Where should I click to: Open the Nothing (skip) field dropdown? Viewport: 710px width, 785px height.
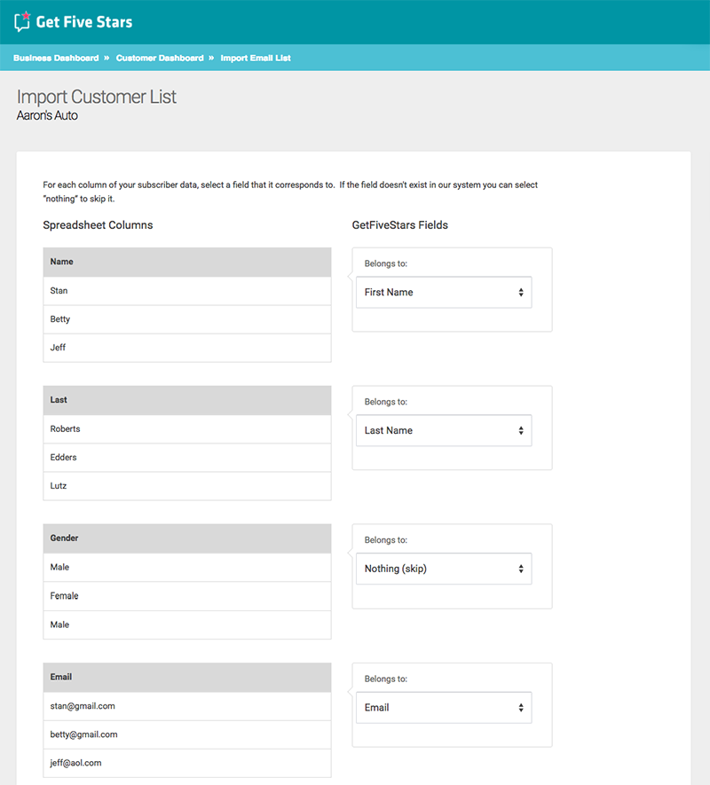[444, 569]
